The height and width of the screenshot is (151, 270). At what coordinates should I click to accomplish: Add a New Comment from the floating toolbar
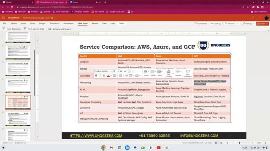point(188,73)
